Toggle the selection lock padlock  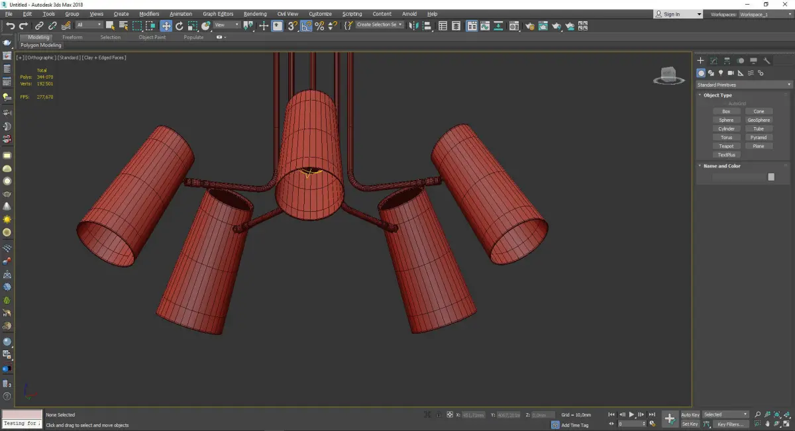click(439, 414)
